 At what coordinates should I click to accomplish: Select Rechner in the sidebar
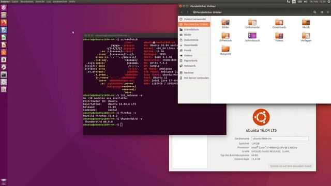194,72
